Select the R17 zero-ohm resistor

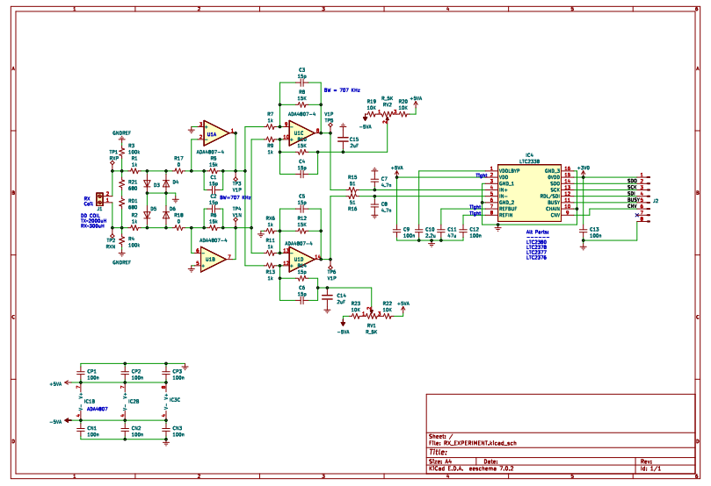[178, 171]
